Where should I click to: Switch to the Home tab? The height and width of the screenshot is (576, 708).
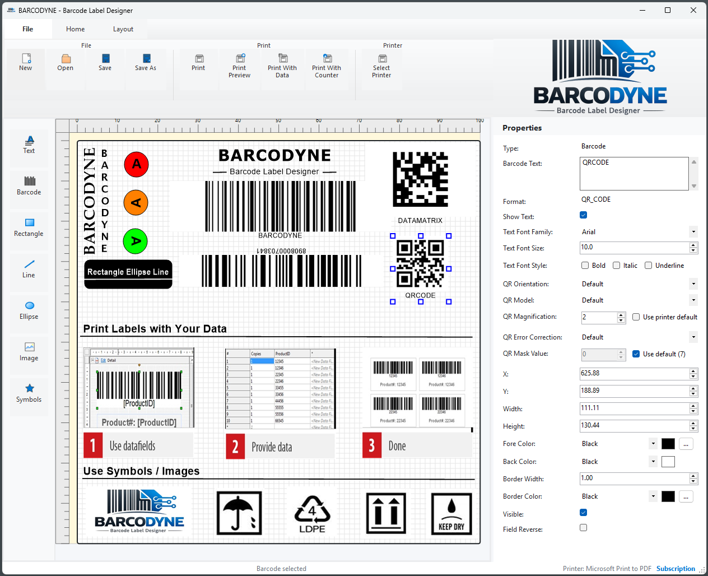[x=75, y=29]
